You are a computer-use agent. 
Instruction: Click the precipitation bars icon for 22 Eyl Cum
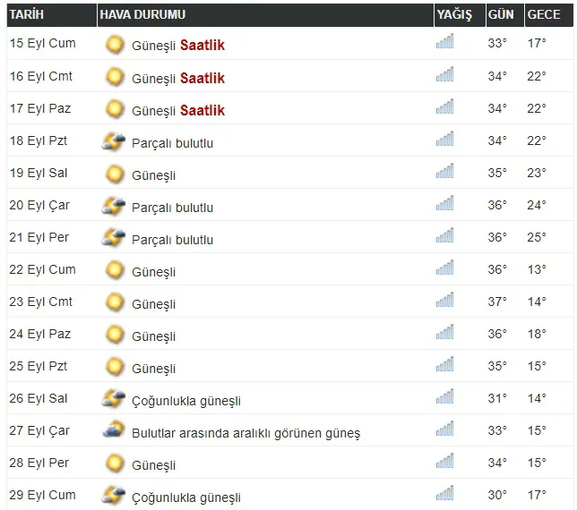(444, 270)
